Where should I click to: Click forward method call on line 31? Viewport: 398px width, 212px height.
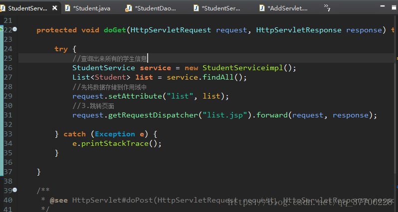coord(272,115)
